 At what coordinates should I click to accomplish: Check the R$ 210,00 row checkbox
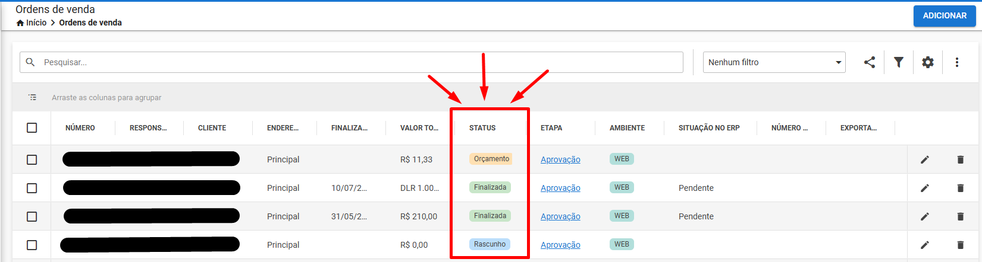point(32,216)
